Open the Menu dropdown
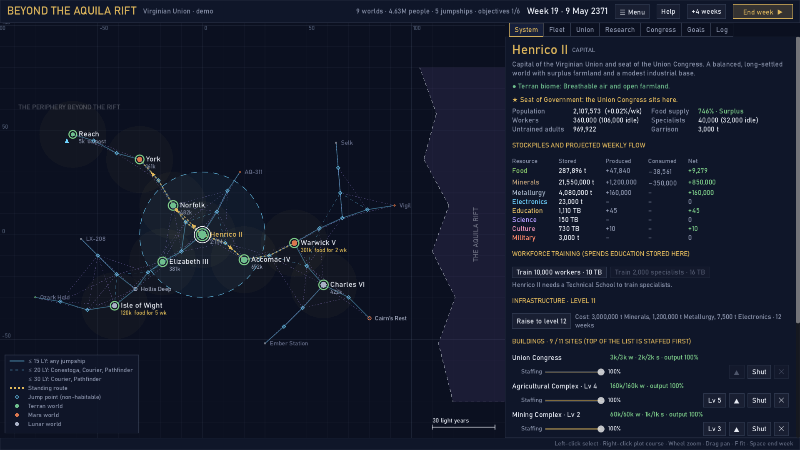This screenshot has width=800, height=450. point(632,12)
